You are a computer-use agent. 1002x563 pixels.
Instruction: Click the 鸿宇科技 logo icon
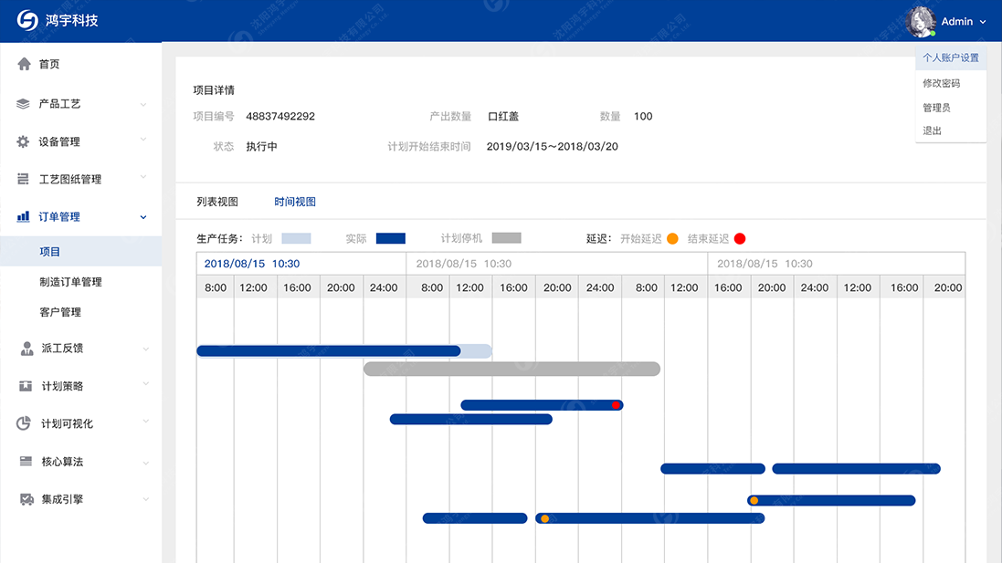coord(27,20)
